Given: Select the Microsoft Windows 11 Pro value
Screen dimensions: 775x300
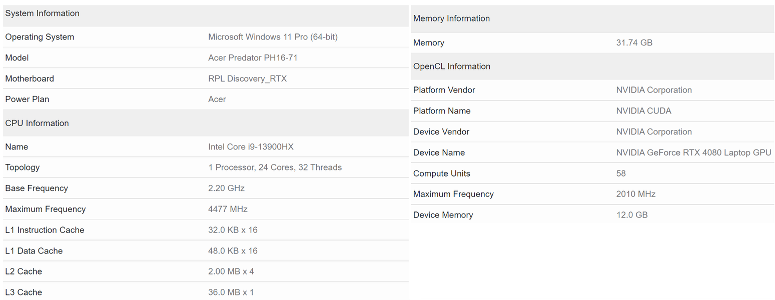Looking at the screenshot, I should (x=273, y=37).
